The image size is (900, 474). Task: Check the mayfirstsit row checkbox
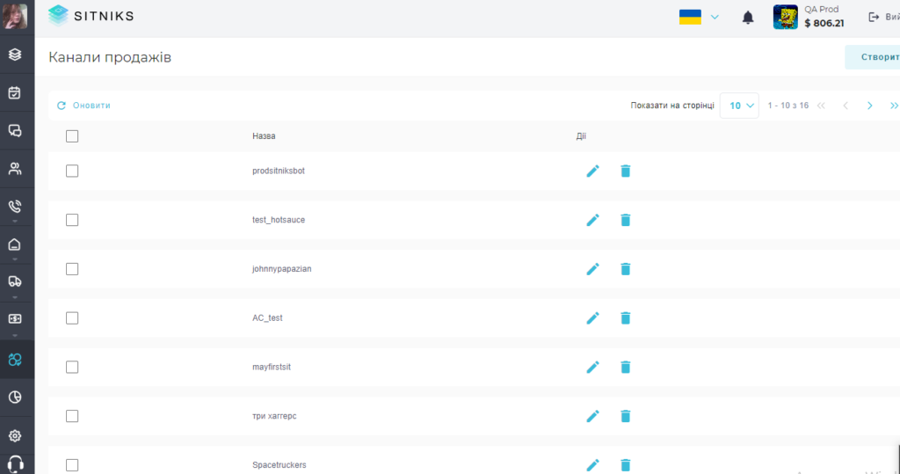[x=72, y=367]
